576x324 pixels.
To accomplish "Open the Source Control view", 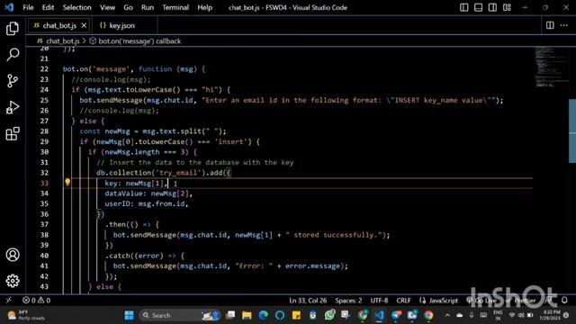I will pyautogui.click(x=13, y=81).
